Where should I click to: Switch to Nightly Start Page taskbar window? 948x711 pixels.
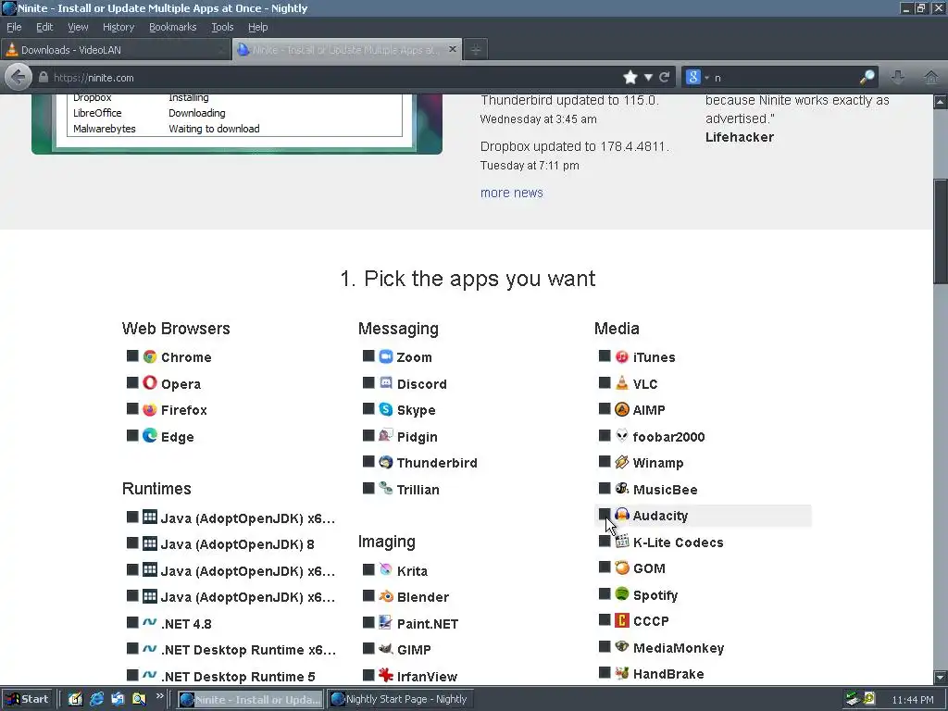tap(401, 699)
